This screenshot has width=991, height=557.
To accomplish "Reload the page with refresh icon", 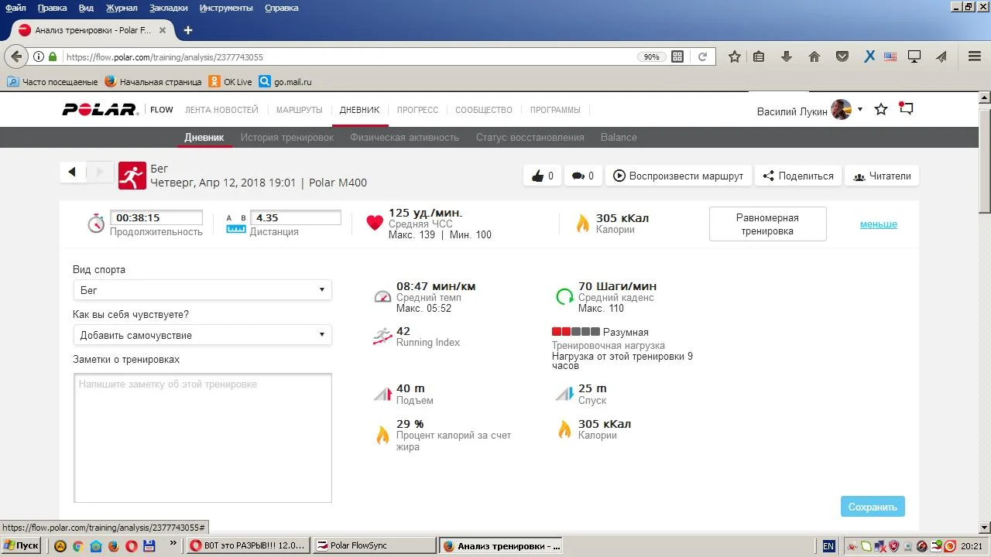I will coord(702,56).
